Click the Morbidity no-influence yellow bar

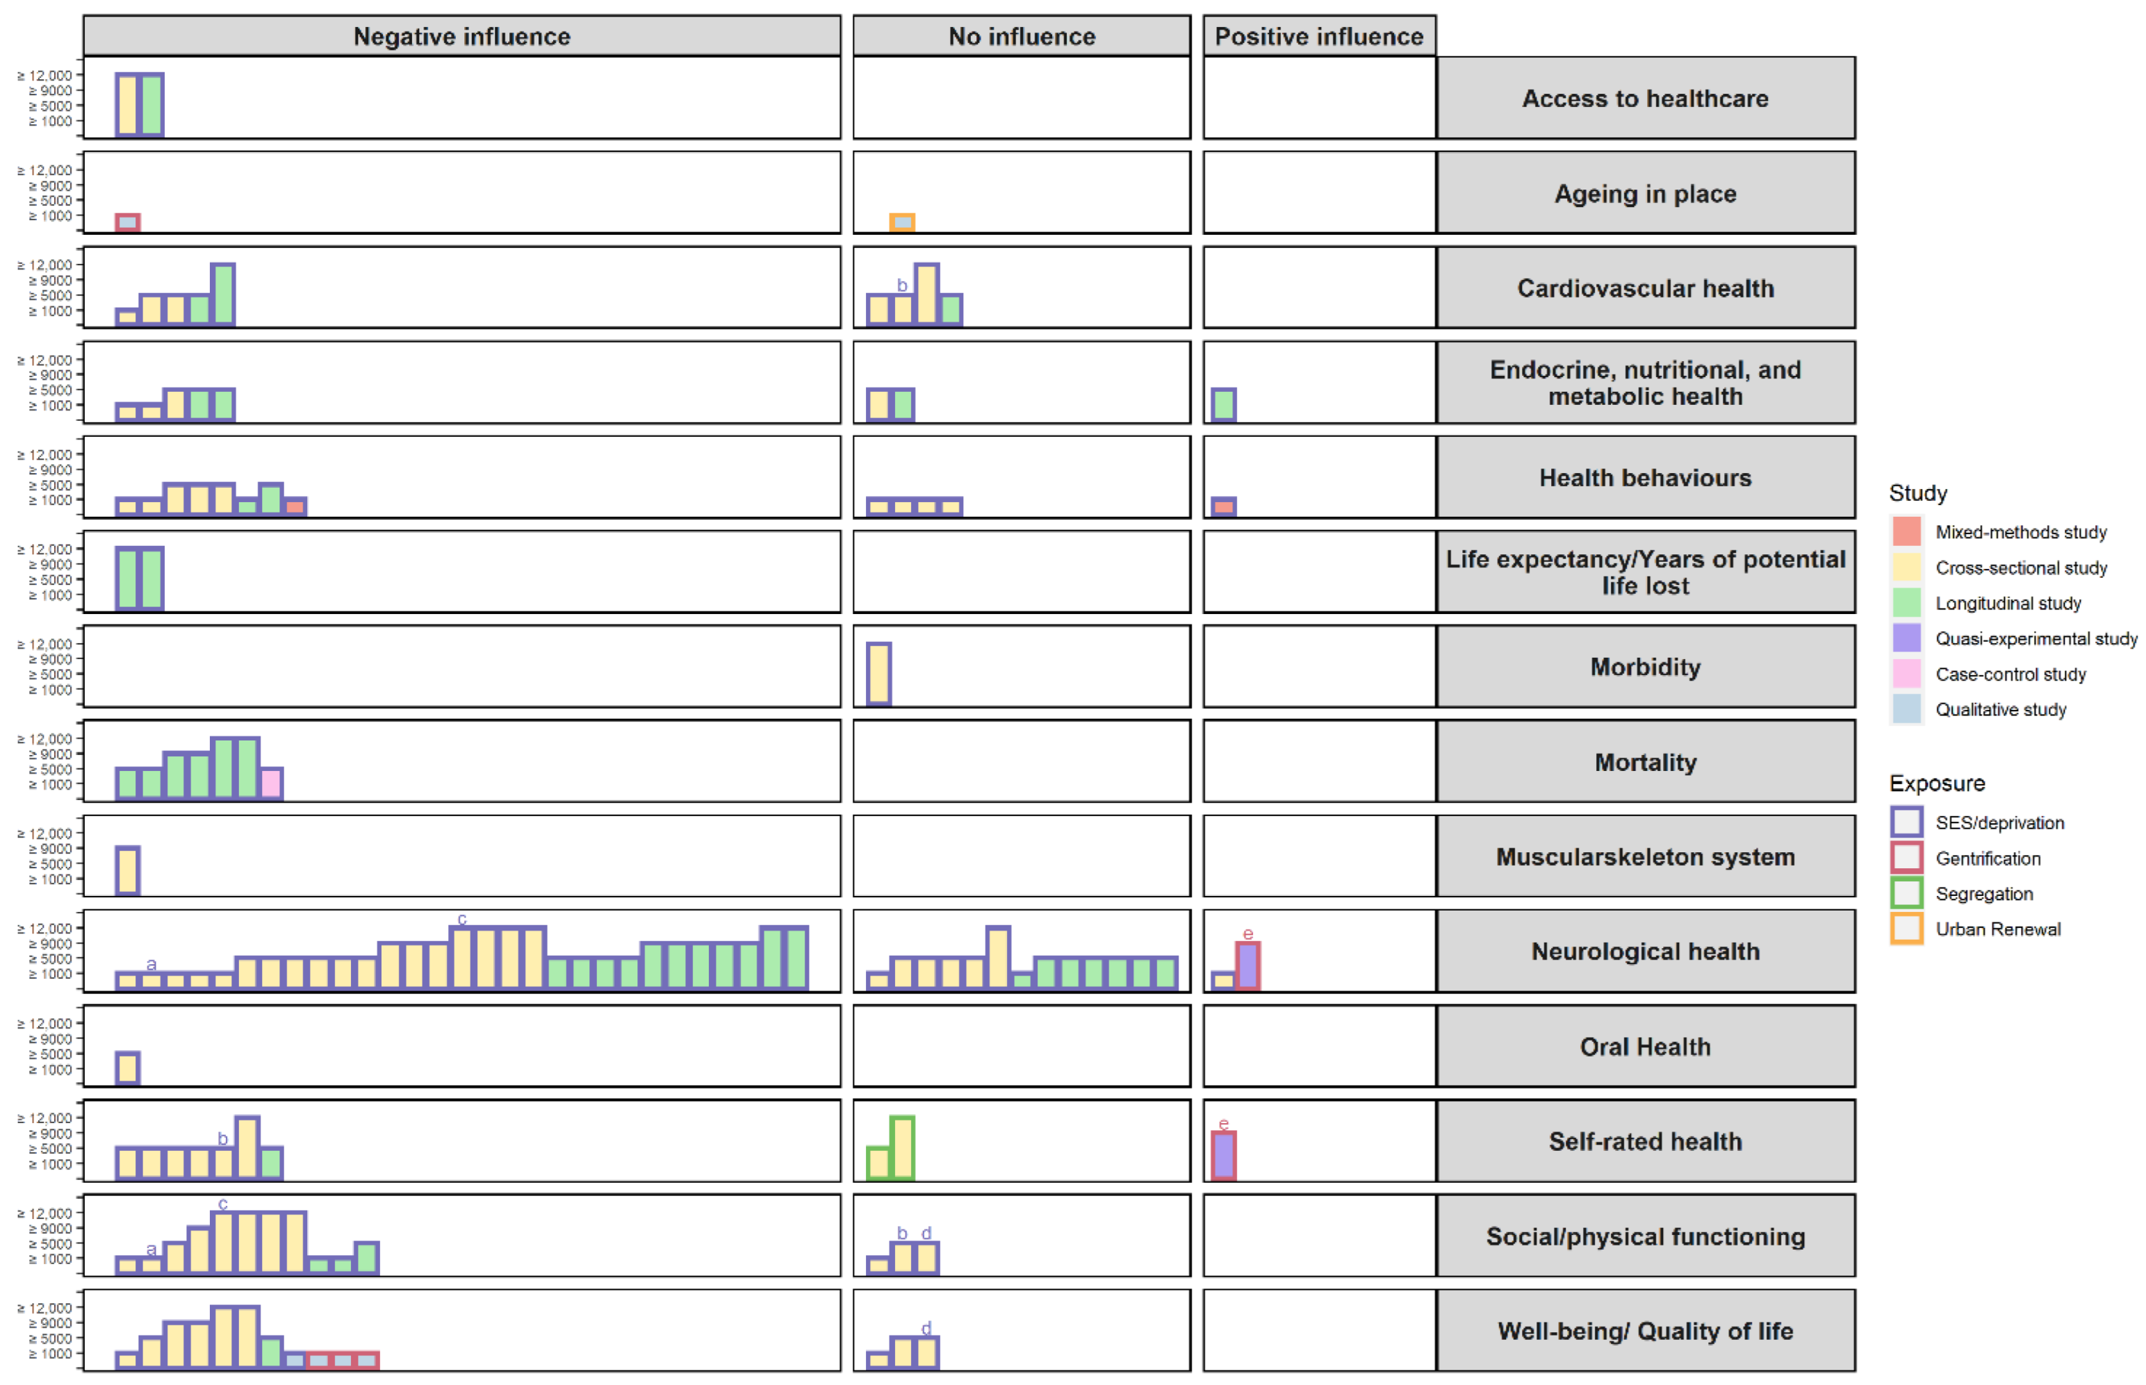(x=878, y=674)
